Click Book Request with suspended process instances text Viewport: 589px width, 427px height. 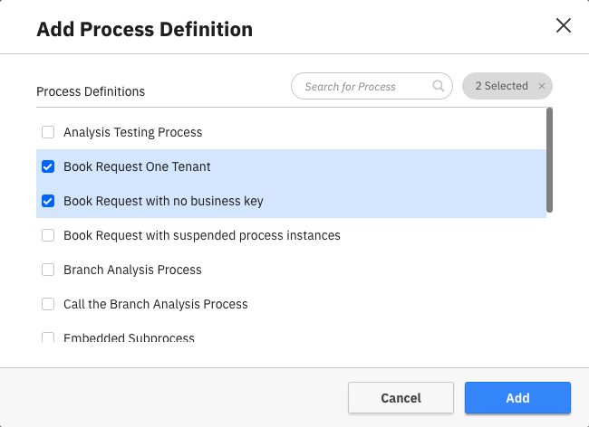coord(201,236)
